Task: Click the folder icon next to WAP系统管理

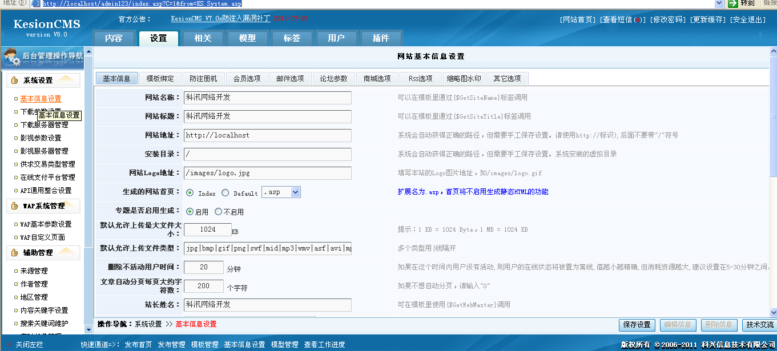Action: (x=14, y=207)
